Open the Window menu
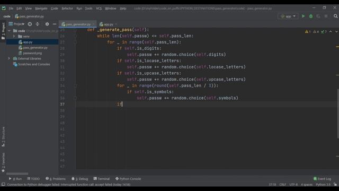339x191 pixels. pos(111,8)
